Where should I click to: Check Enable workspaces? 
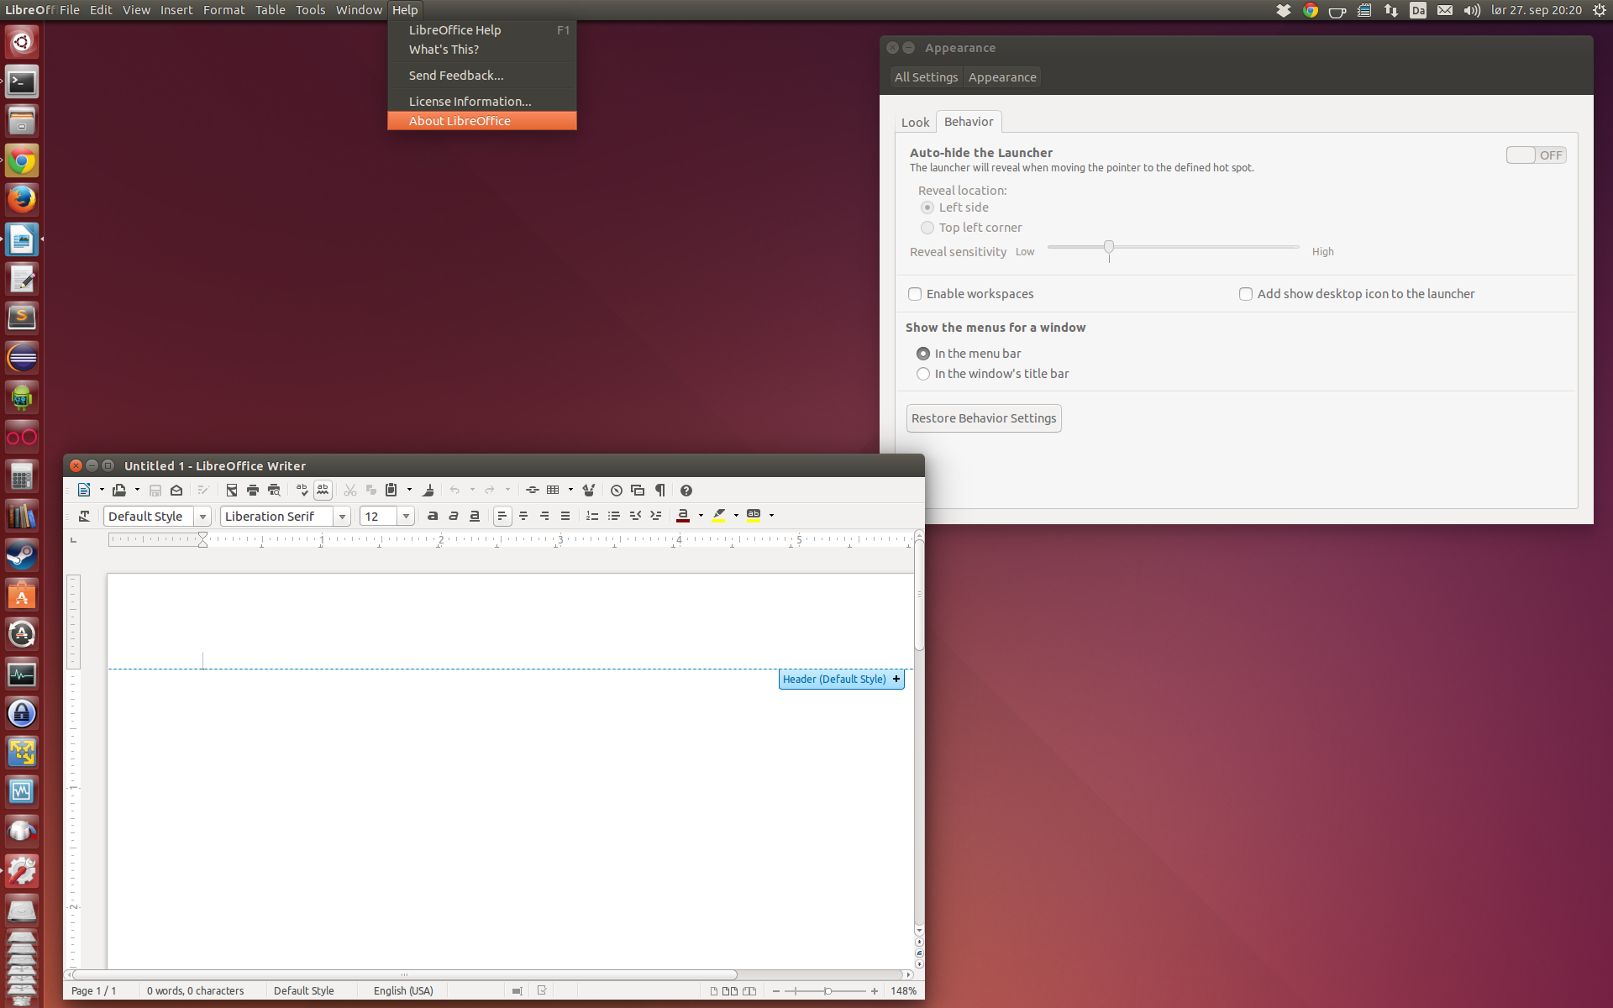point(915,294)
